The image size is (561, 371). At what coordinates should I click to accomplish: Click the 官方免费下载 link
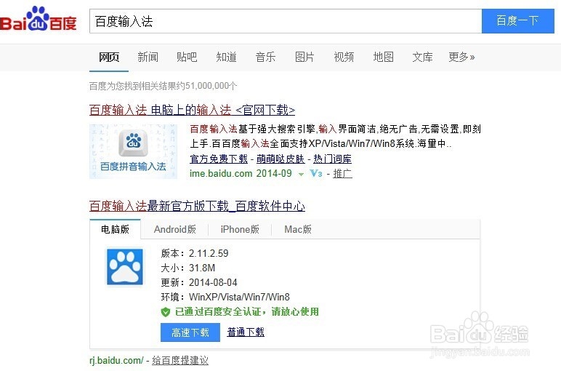[x=219, y=159]
